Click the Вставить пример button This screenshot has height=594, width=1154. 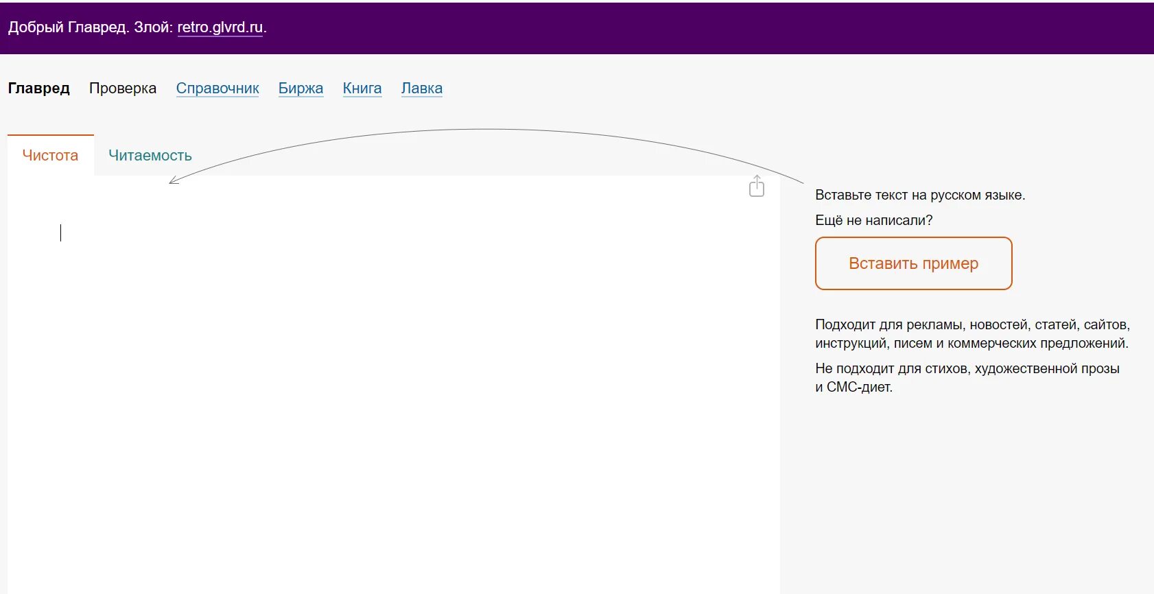(913, 263)
